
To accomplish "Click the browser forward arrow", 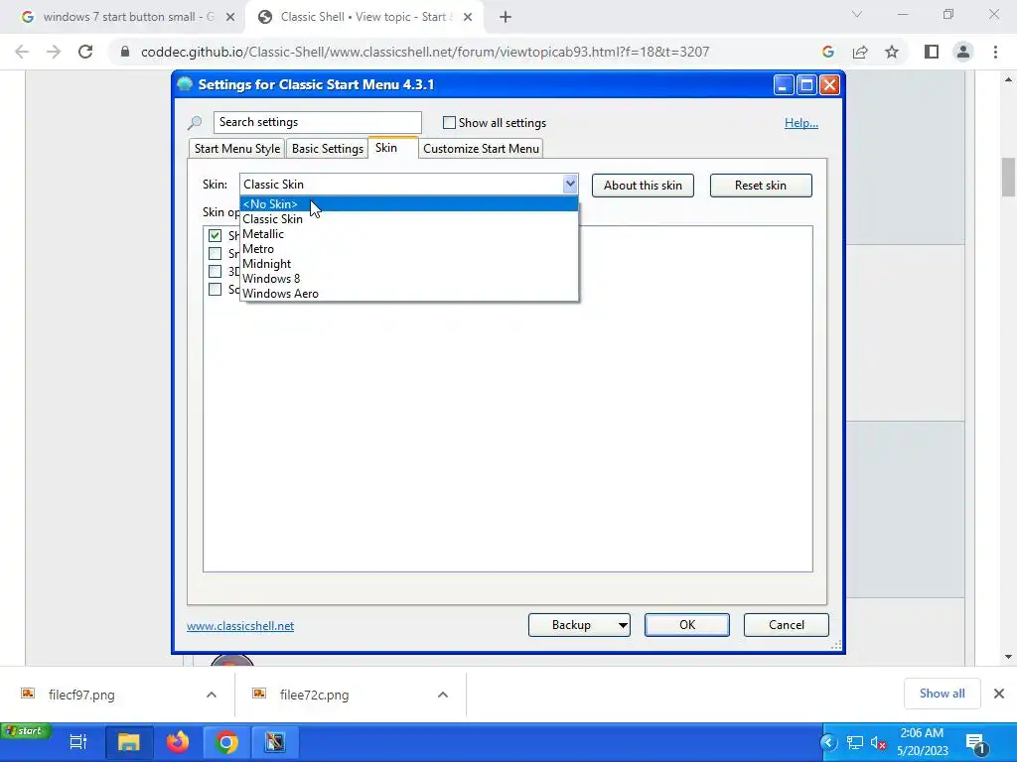I will tap(54, 52).
